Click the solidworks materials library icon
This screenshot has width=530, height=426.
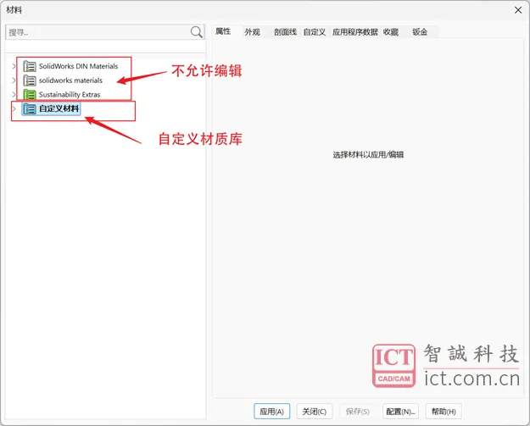[x=30, y=80]
